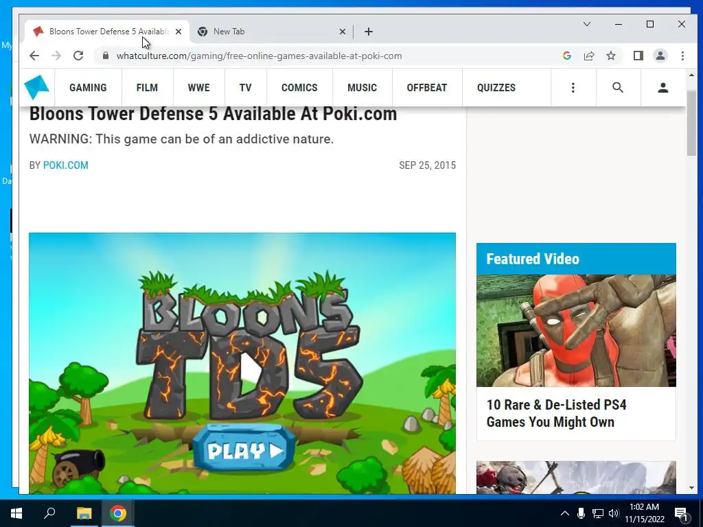Click the Chrome taskbar icon

coord(118,513)
